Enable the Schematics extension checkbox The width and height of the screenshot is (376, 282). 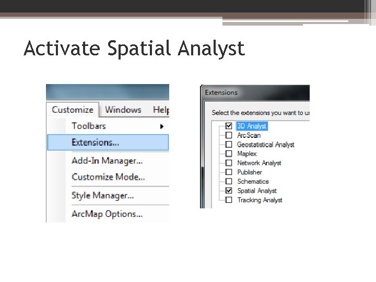pos(229,181)
